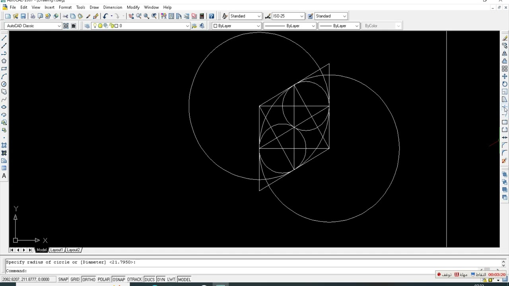
Task: Select the Spline draw tool
Action: (x=4, y=99)
